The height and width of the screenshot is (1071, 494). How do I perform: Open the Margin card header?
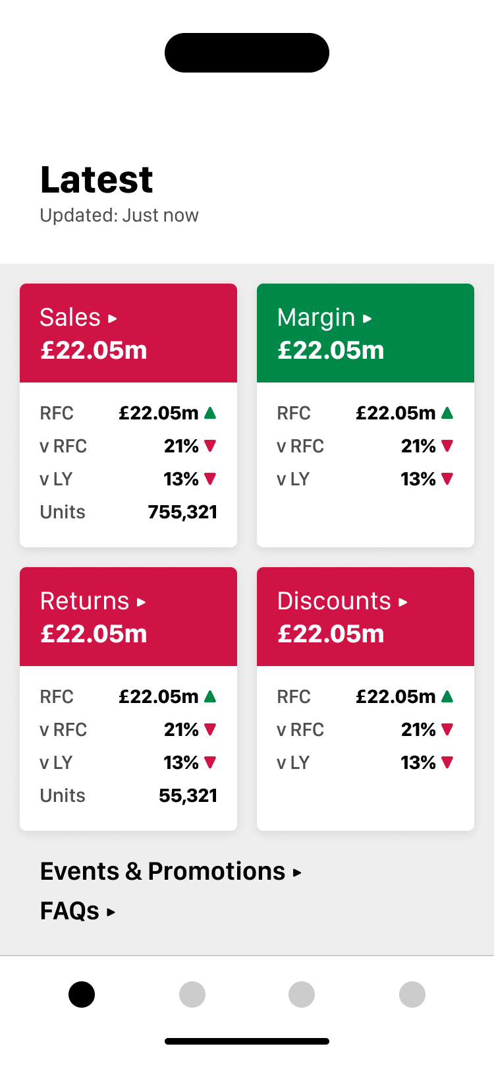pos(366,333)
